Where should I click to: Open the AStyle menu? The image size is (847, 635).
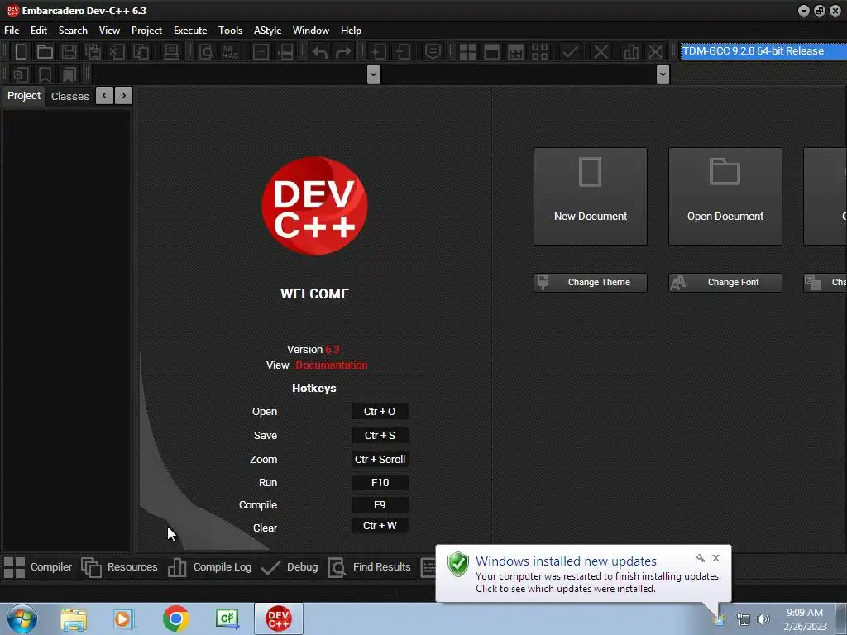(267, 31)
